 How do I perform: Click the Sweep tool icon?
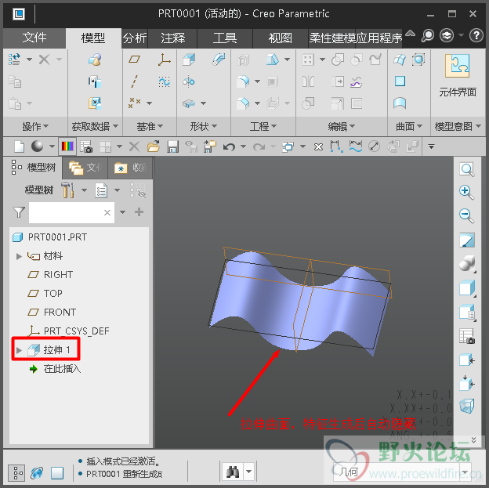point(219,60)
